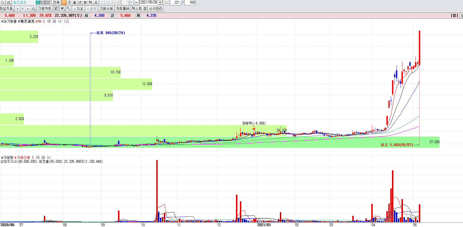Switch to daily 일 chart
The height and width of the screenshot is (227, 463).
64,3
